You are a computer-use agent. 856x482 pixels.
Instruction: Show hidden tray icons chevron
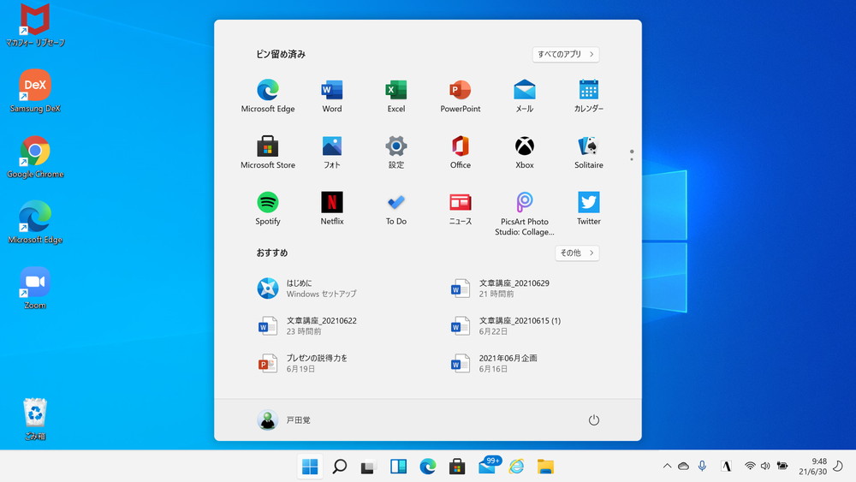(667, 467)
